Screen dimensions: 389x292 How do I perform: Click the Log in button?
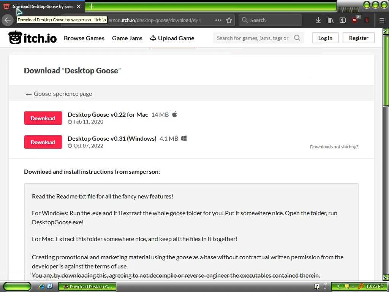click(x=325, y=38)
